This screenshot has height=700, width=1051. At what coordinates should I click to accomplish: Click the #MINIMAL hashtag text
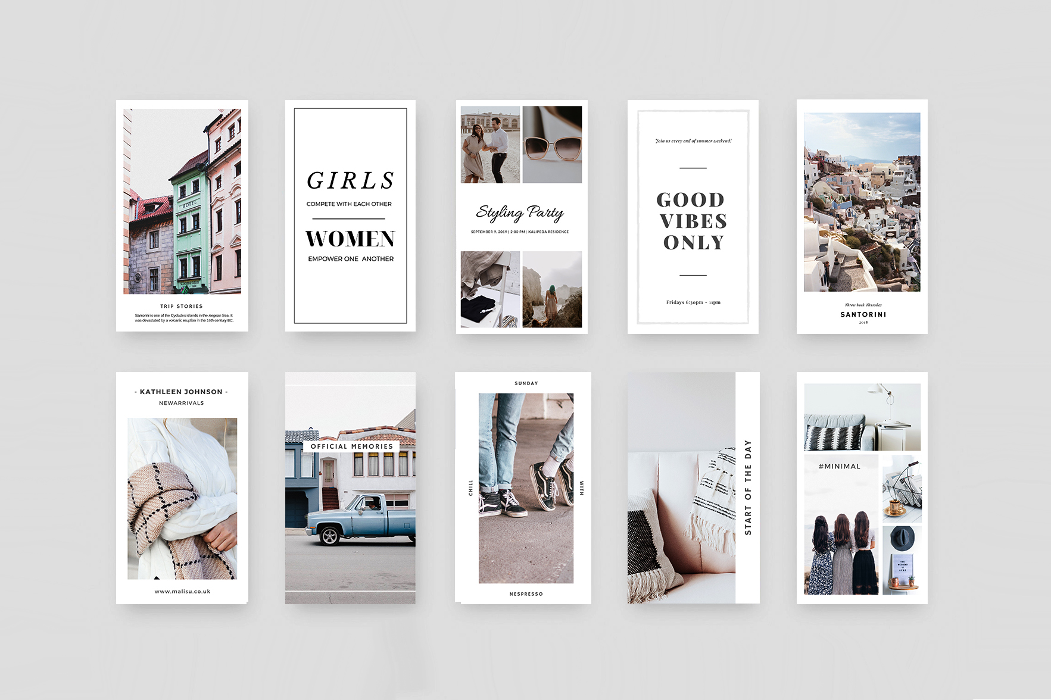(840, 466)
